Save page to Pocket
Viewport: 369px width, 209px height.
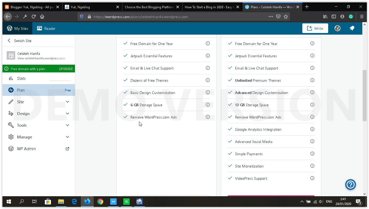pos(278,17)
